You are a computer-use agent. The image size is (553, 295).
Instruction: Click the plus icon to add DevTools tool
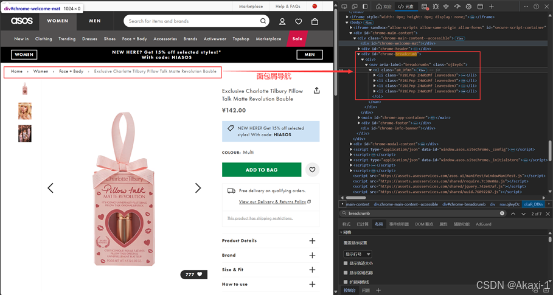[x=492, y=6]
